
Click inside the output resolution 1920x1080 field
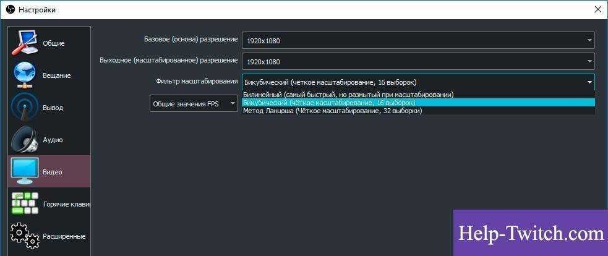pos(408,62)
